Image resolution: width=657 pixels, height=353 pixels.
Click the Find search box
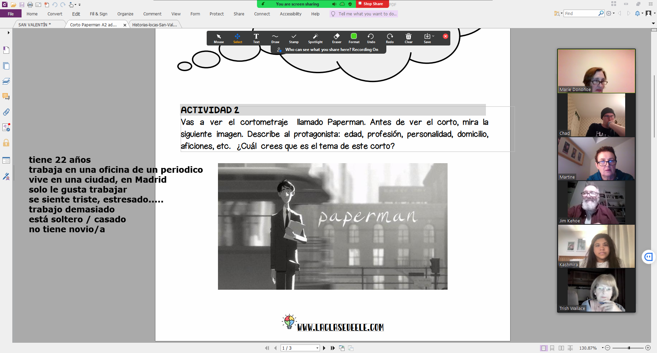pos(581,13)
